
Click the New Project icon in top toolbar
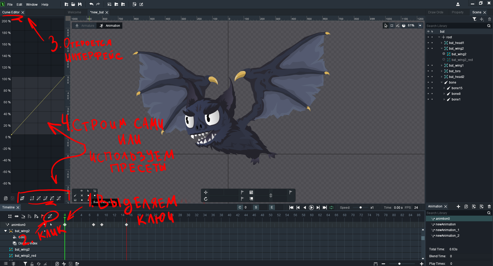click(66, 4)
